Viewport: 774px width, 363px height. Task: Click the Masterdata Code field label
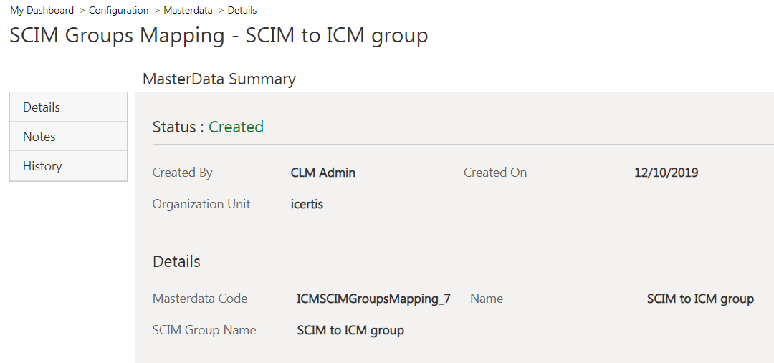point(200,299)
